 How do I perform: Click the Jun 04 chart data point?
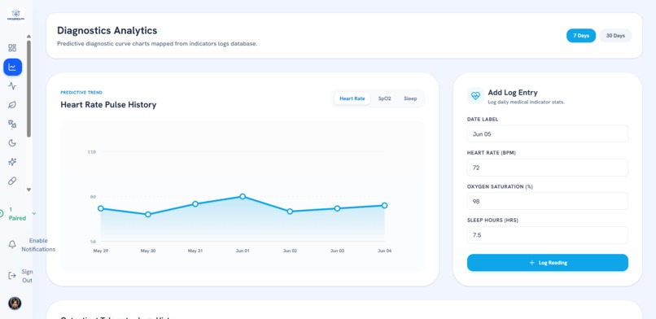pos(384,205)
